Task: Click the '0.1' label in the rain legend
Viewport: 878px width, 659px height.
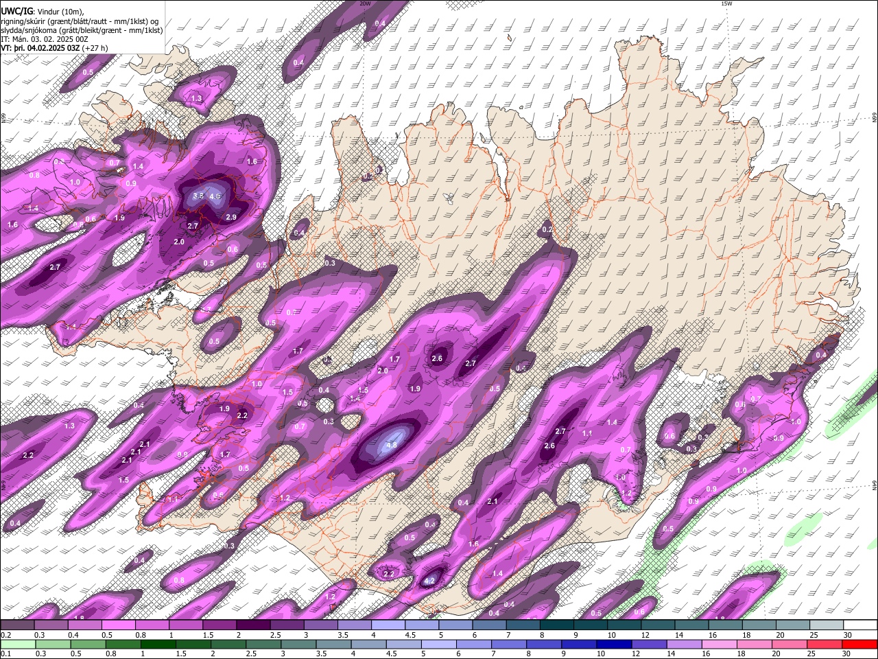Action: click(5, 654)
